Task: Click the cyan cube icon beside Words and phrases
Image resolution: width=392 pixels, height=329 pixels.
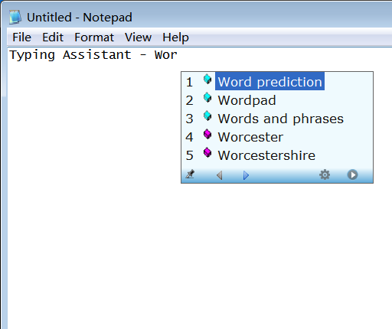Action: tap(207, 116)
